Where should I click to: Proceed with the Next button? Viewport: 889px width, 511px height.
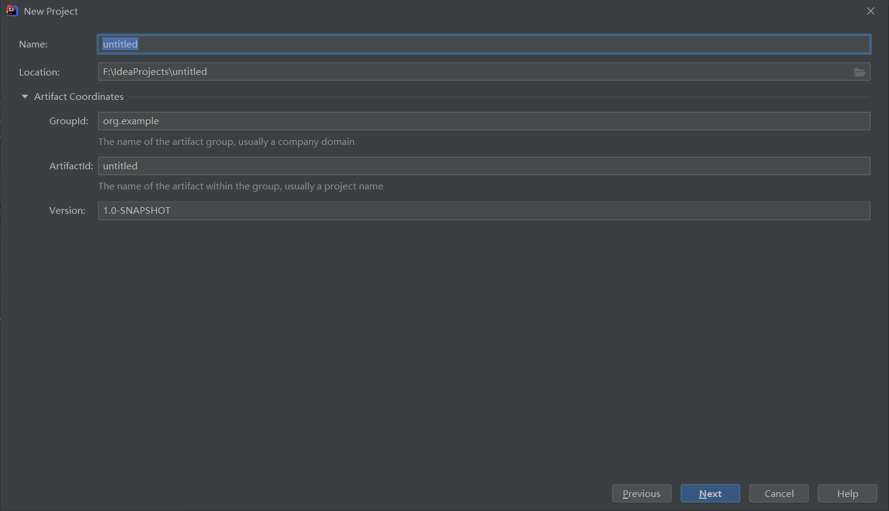[710, 493]
